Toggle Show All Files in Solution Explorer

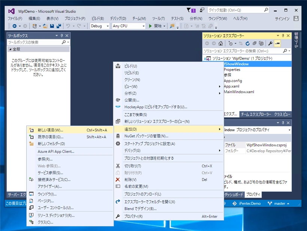(x=261, y=43)
